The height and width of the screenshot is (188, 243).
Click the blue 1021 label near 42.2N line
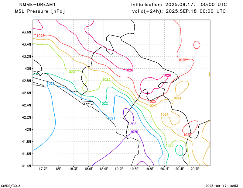pos(111,118)
